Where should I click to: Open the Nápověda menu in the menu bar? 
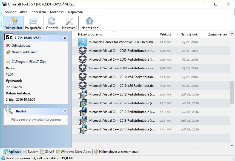(x=75, y=12)
